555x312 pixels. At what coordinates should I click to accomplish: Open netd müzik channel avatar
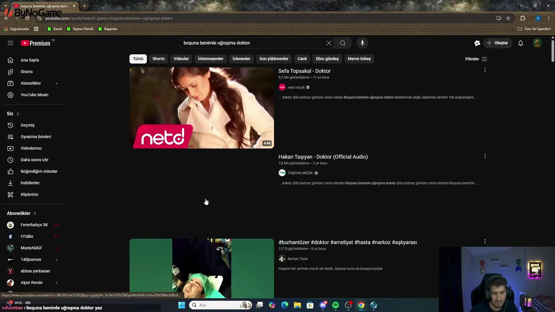282,87
